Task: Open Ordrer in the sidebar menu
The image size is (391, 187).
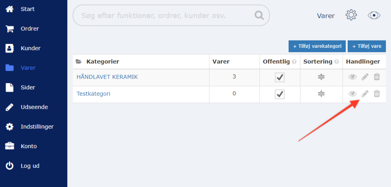Action: tap(30, 29)
